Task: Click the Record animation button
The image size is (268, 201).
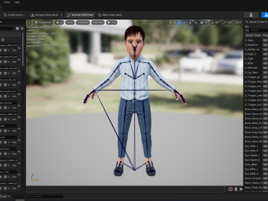Action: click(x=231, y=189)
